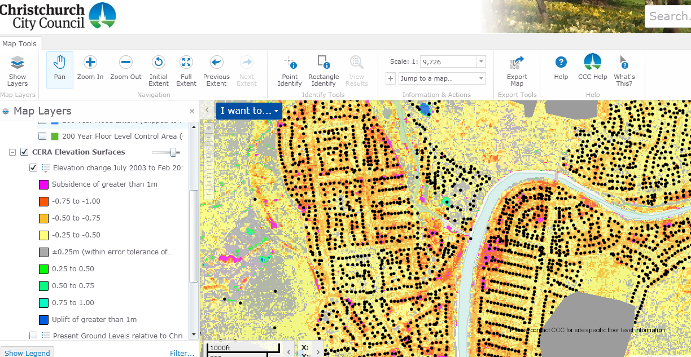Image resolution: width=691 pixels, height=357 pixels.
Task: Reset map to Initial Extent
Action: point(159,70)
